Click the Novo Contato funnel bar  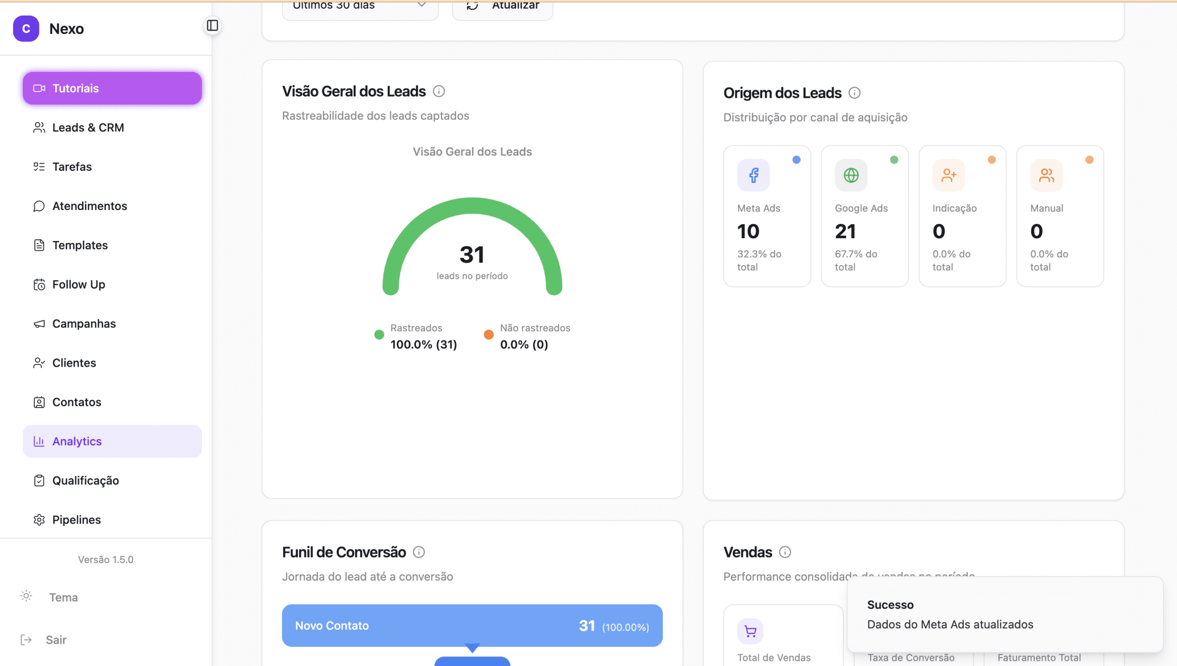[472, 626]
